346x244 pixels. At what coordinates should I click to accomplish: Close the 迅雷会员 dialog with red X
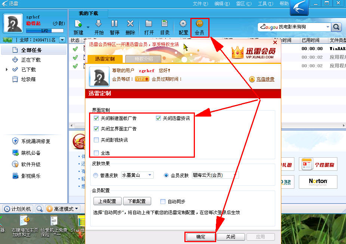tap(275, 42)
